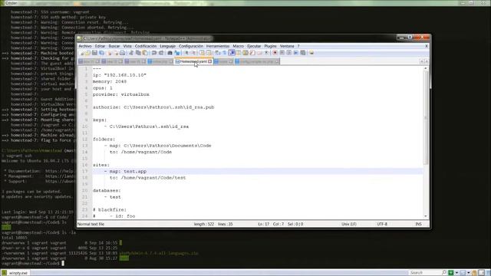Click the editor scrollbar up arrow
The width and height of the screenshot is (491, 276).
point(425,68)
